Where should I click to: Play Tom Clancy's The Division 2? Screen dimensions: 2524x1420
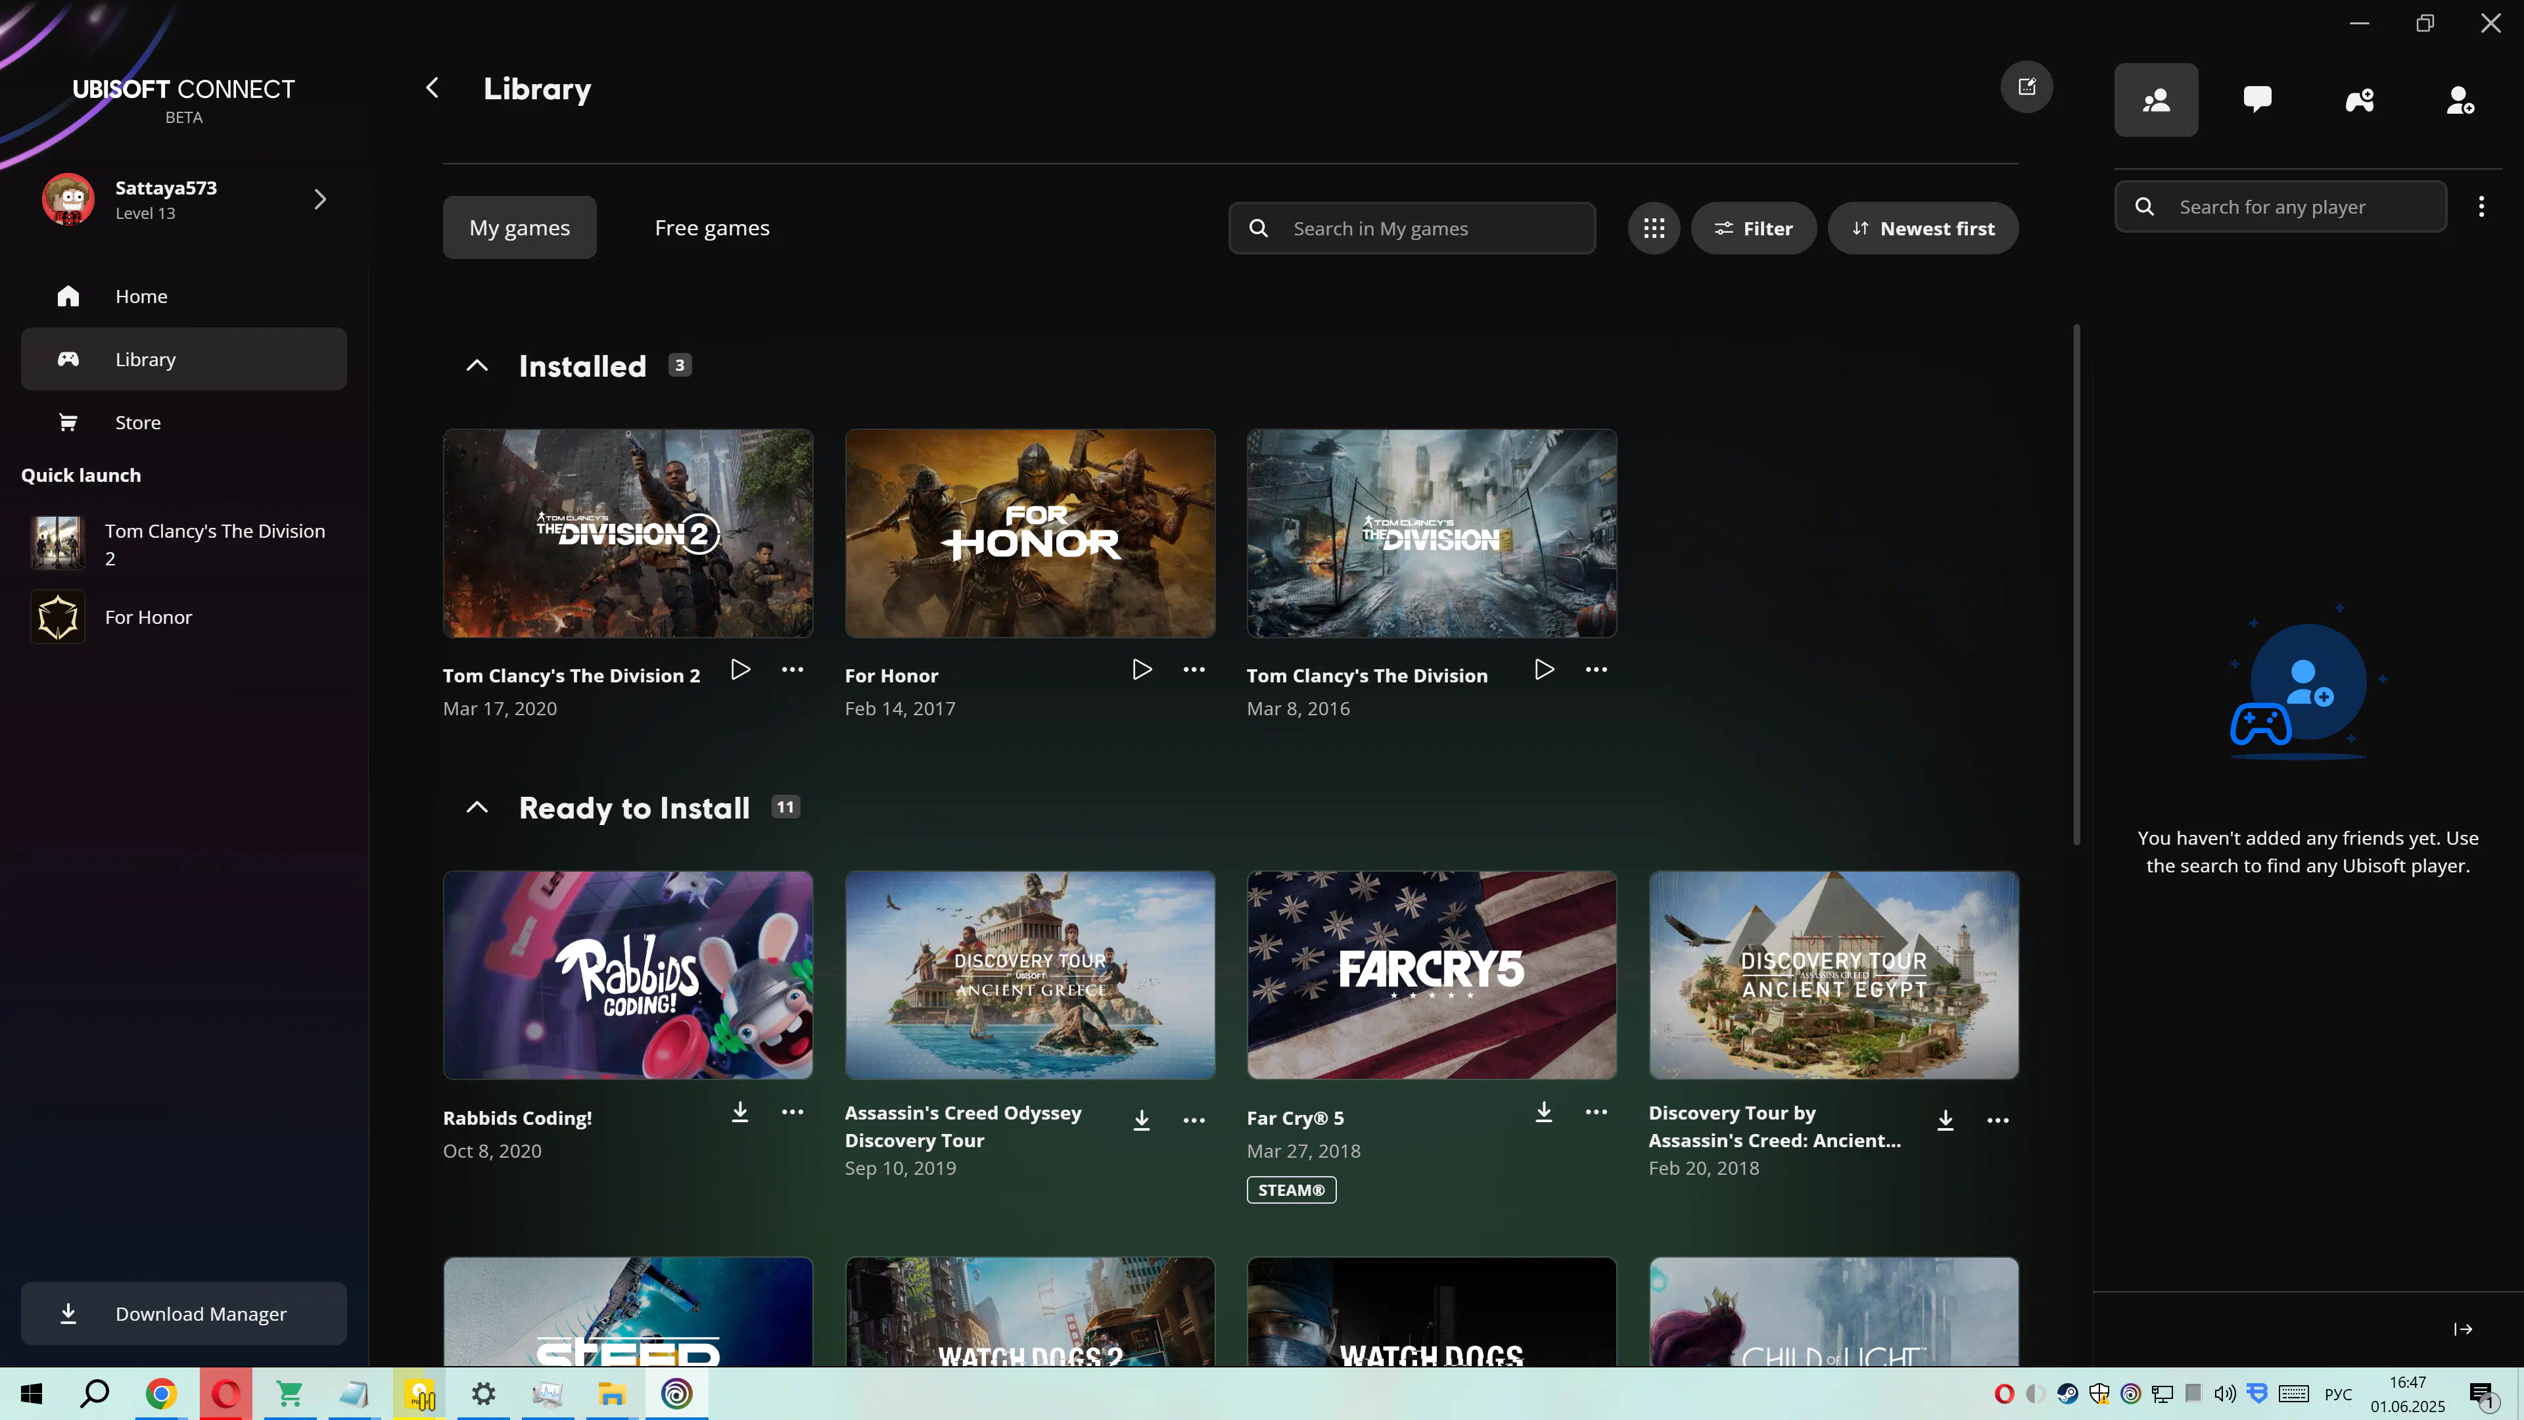[x=741, y=669]
